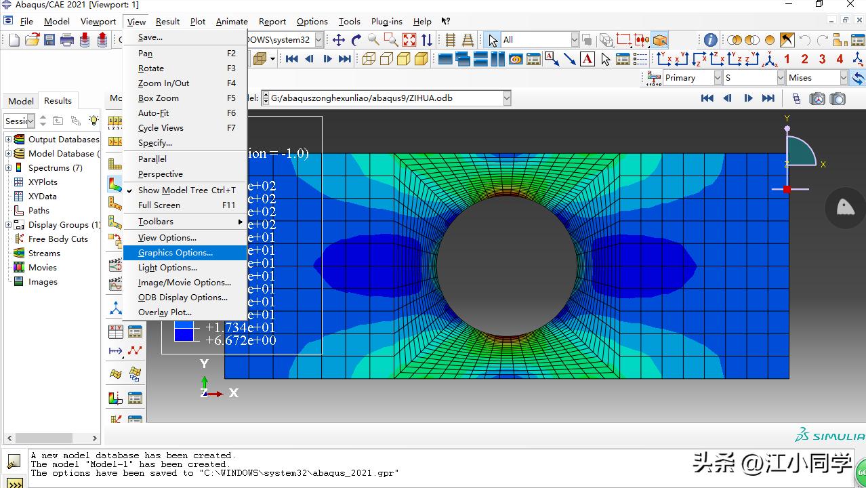Toggle Show Model Tree option
Screen dimensions: 866x488
(x=186, y=190)
